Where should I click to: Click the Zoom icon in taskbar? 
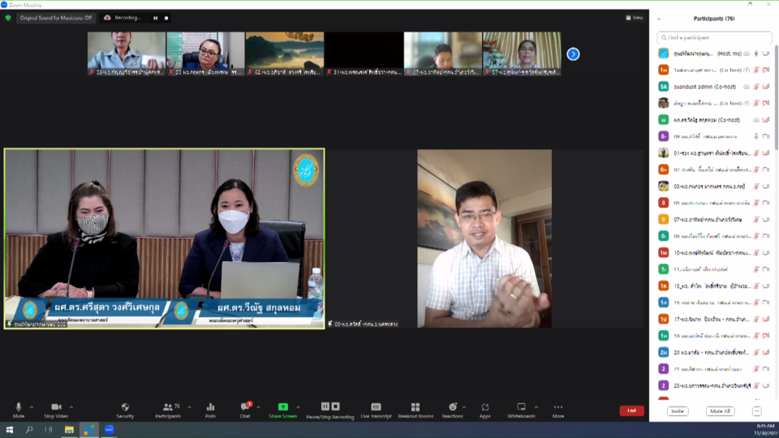pyautogui.click(x=110, y=430)
